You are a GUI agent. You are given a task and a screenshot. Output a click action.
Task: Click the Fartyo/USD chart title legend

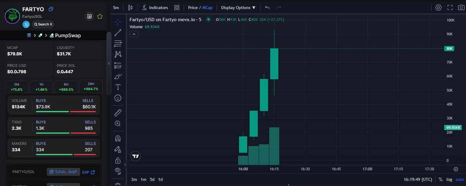165,19
